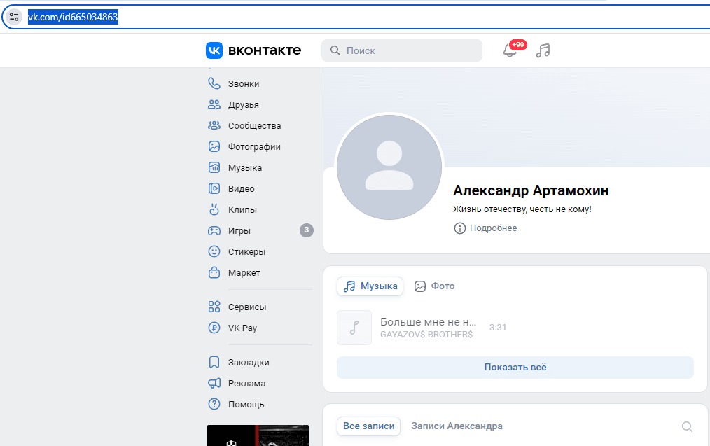The height and width of the screenshot is (446, 710).
Task: Select Фотографии in the sidebar
Action: point(254,147)
